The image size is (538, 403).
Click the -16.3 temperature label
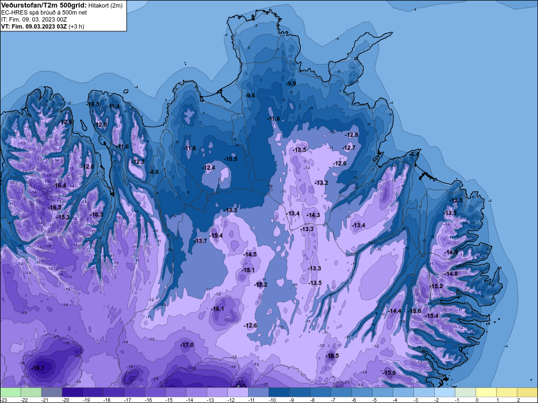click(96, 214)
